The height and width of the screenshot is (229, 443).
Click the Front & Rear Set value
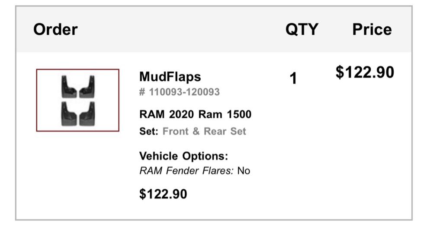(x=204, y=131)
